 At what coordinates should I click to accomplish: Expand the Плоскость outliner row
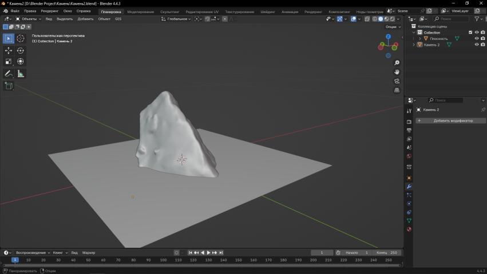pyautogui.click(x=420, y=38)
